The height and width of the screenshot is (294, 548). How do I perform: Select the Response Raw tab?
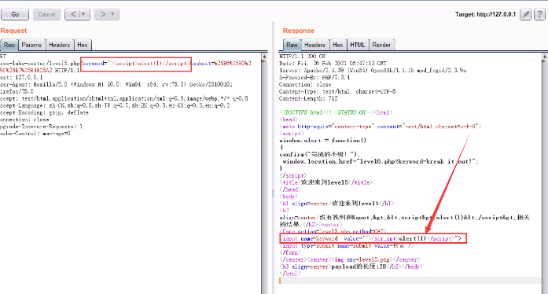point(292,45)
